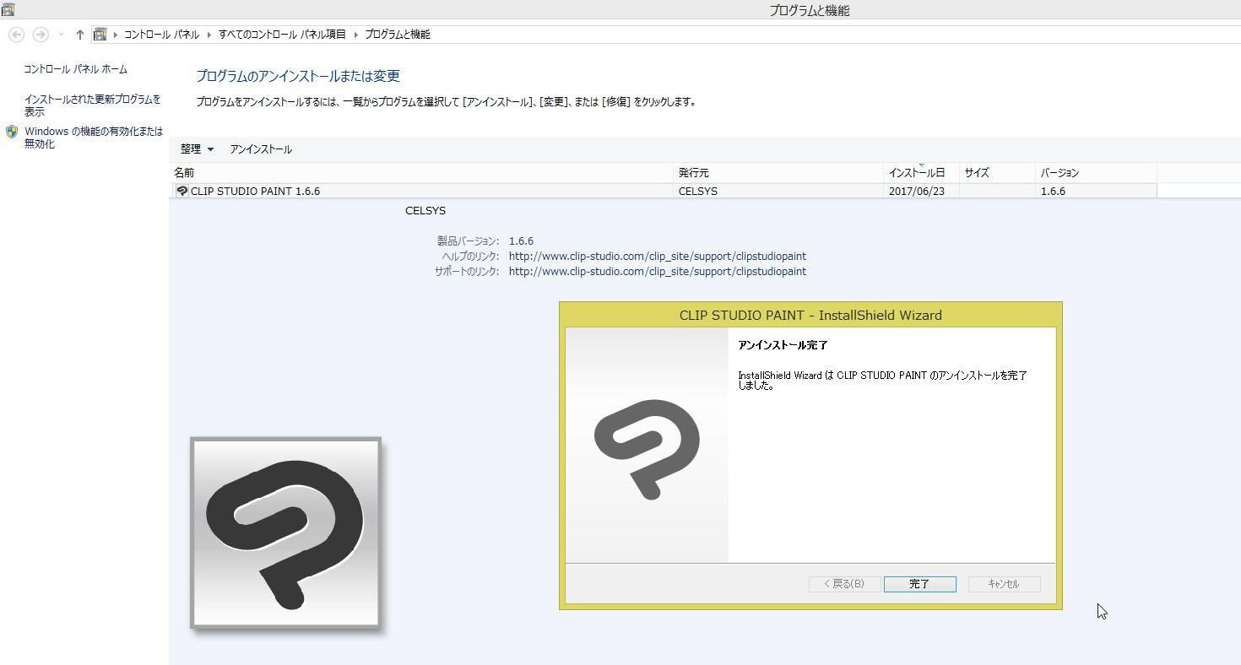
Task: Open Windows の機能の有効化または無効化 link
Action: point(94,138)
